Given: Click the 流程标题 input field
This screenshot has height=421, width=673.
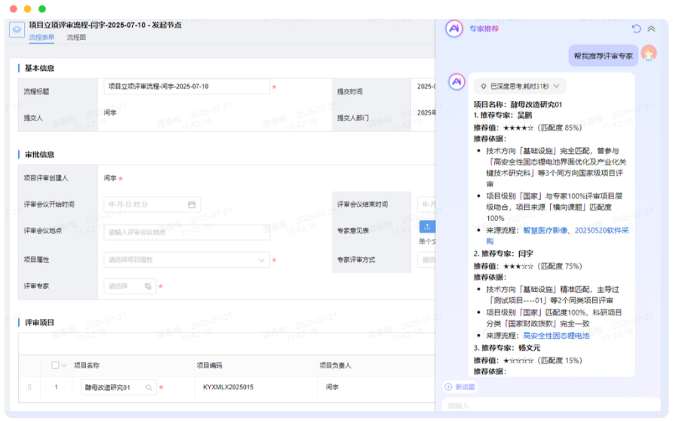Looking at the screenshot, I should [186, 87].
